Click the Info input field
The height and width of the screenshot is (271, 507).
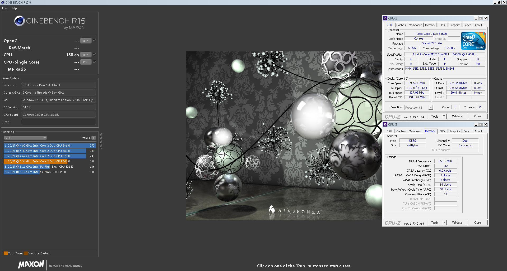point(59,122)
